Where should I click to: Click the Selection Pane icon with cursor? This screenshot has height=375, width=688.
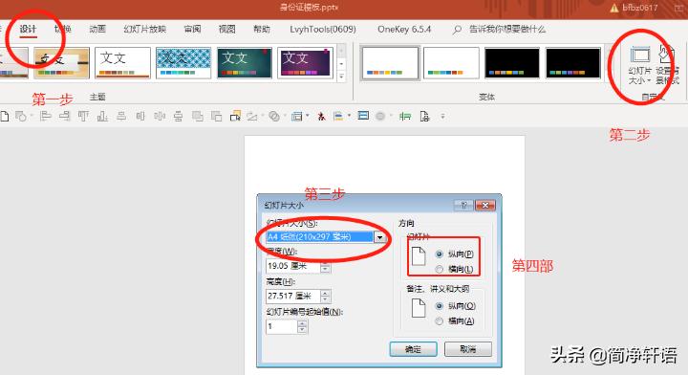(235, 116)
